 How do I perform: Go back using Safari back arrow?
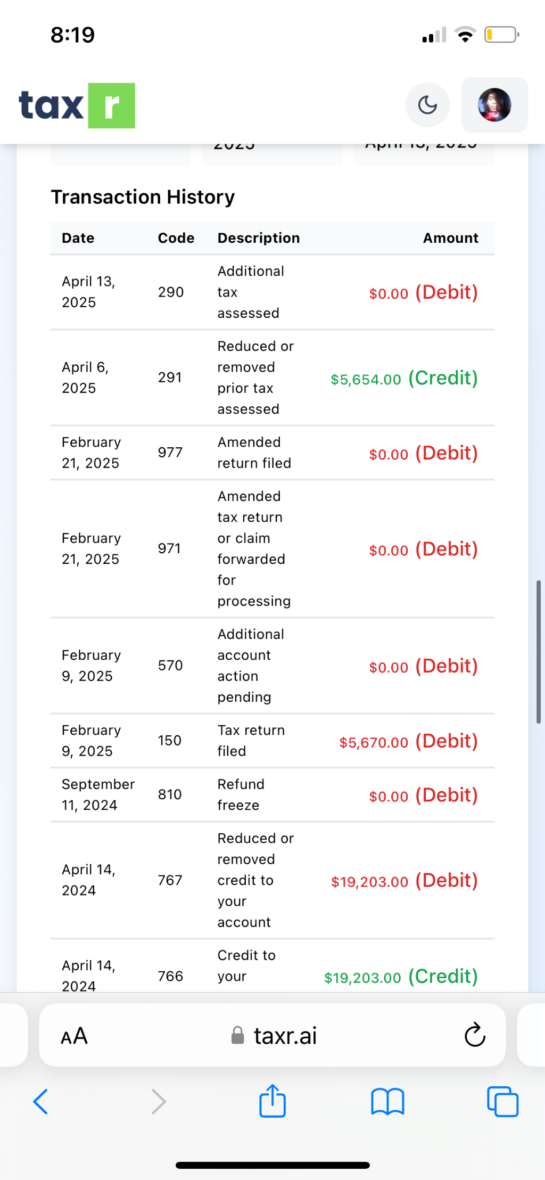41,1101
